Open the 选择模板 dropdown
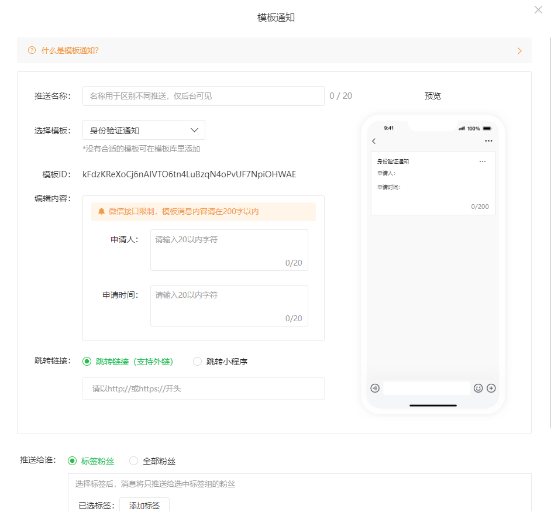Screen dimensions: 551x526 click(144, 130)
